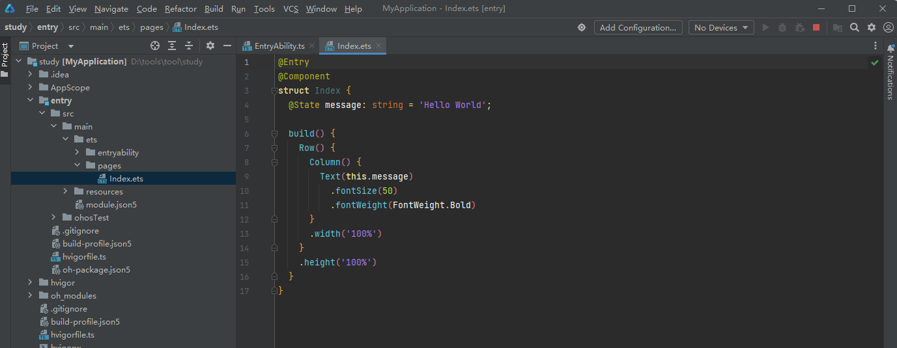The width and height of the screenshot is (897, 348).
Task: Click the Expand All icon in Project panel
Action: [172, 46]
